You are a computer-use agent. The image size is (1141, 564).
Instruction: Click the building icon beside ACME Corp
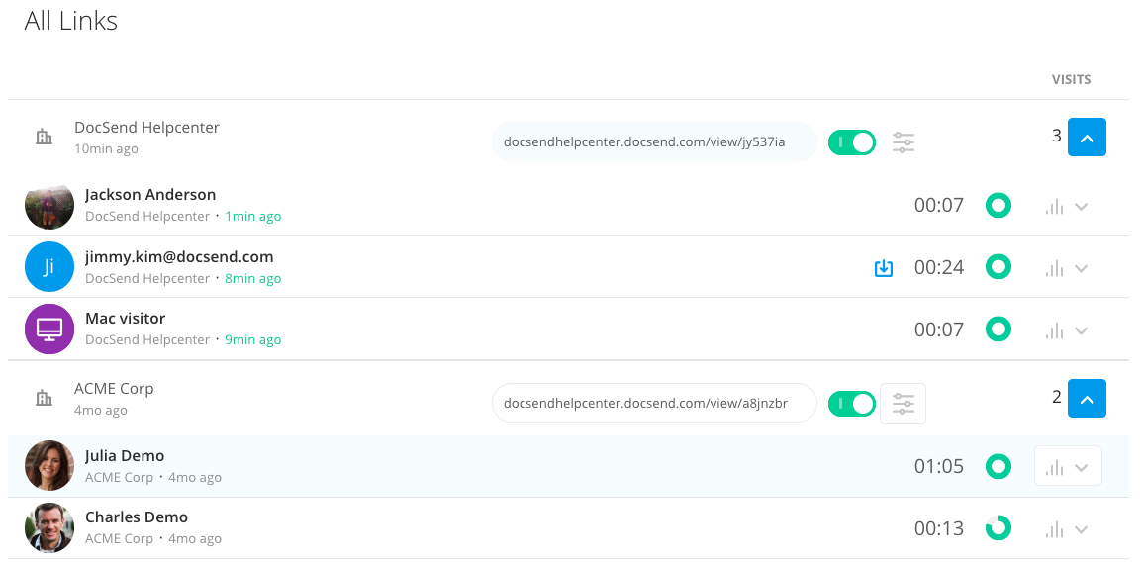point(45,398)
